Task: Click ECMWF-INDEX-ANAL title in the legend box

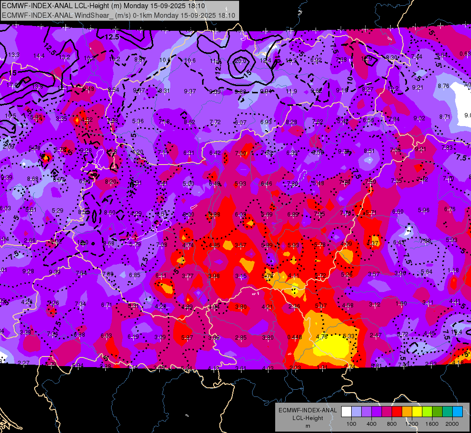Action: click(x=308, y=410)
